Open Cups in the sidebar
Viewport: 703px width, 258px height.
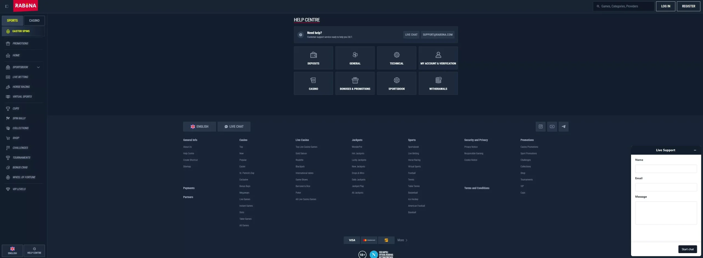click(23, 109)
